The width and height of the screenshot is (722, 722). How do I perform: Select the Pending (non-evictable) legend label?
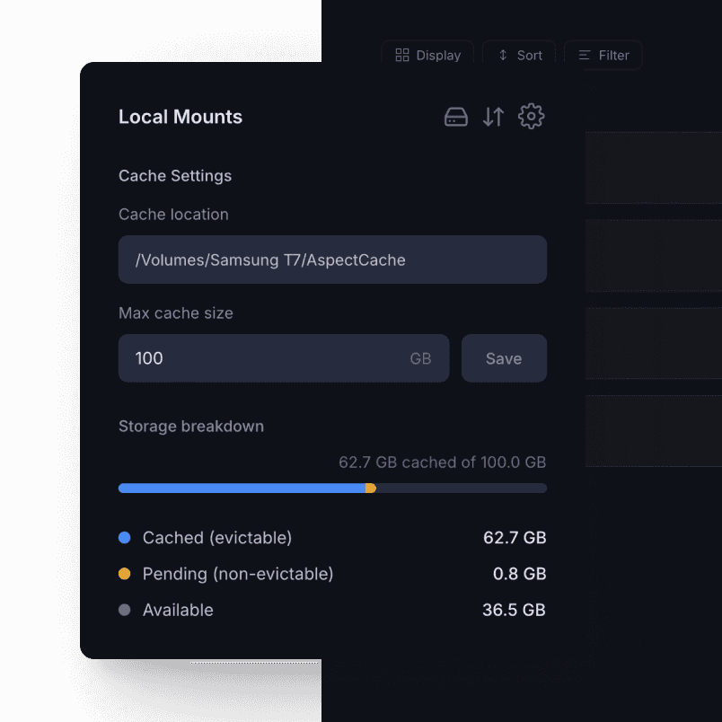(238, 574)
